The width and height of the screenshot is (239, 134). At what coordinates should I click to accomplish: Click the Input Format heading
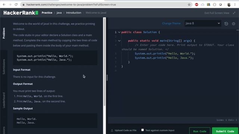point(22,70)
